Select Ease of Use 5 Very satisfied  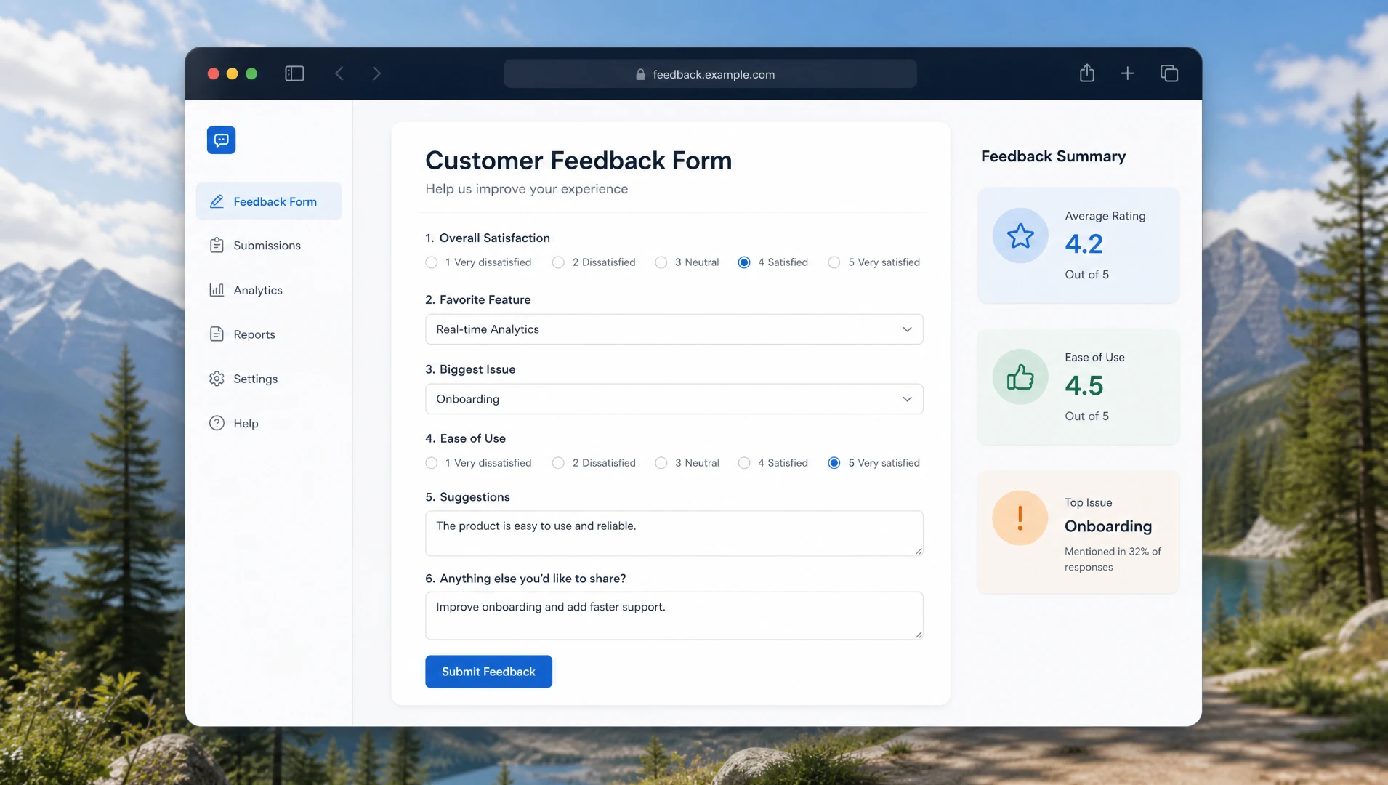[x=834, y=463]
